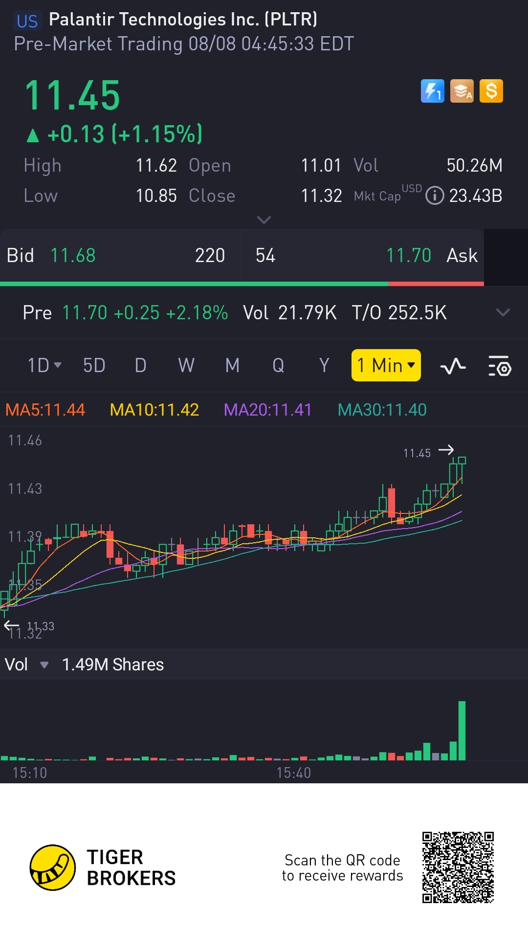The height and width of the screenshot is (952, 528).
Task: Tap the T/O 252.5K value
Action: [x=399, y=312]
